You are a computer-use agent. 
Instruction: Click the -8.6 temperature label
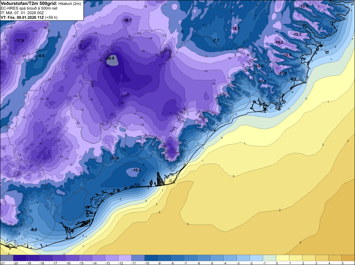click(41, 56)
